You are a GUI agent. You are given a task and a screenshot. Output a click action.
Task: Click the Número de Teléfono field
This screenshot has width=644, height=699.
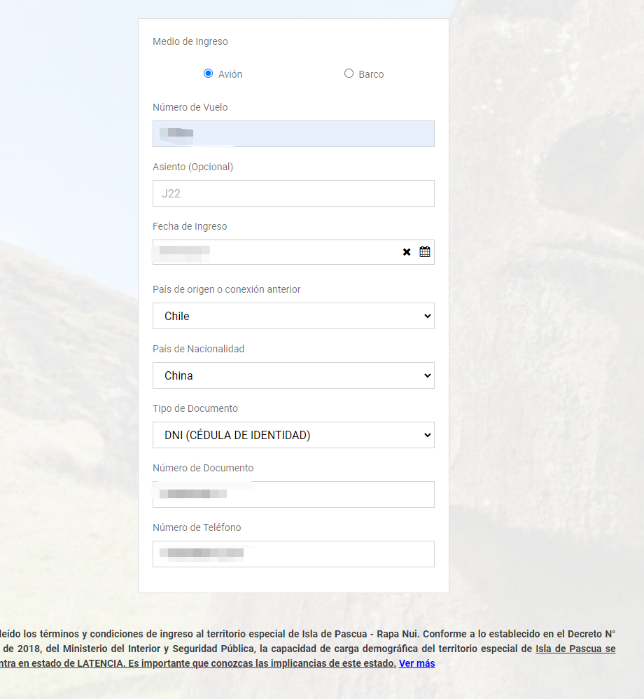(x=293, y=554)
